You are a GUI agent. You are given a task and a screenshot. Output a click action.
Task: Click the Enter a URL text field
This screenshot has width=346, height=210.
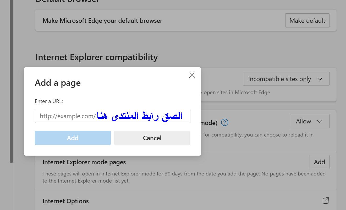(112, 116)
